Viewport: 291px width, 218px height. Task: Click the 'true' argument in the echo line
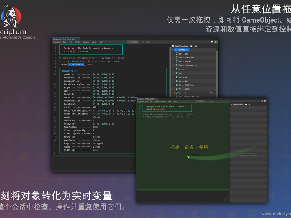[x=89, y=65]
